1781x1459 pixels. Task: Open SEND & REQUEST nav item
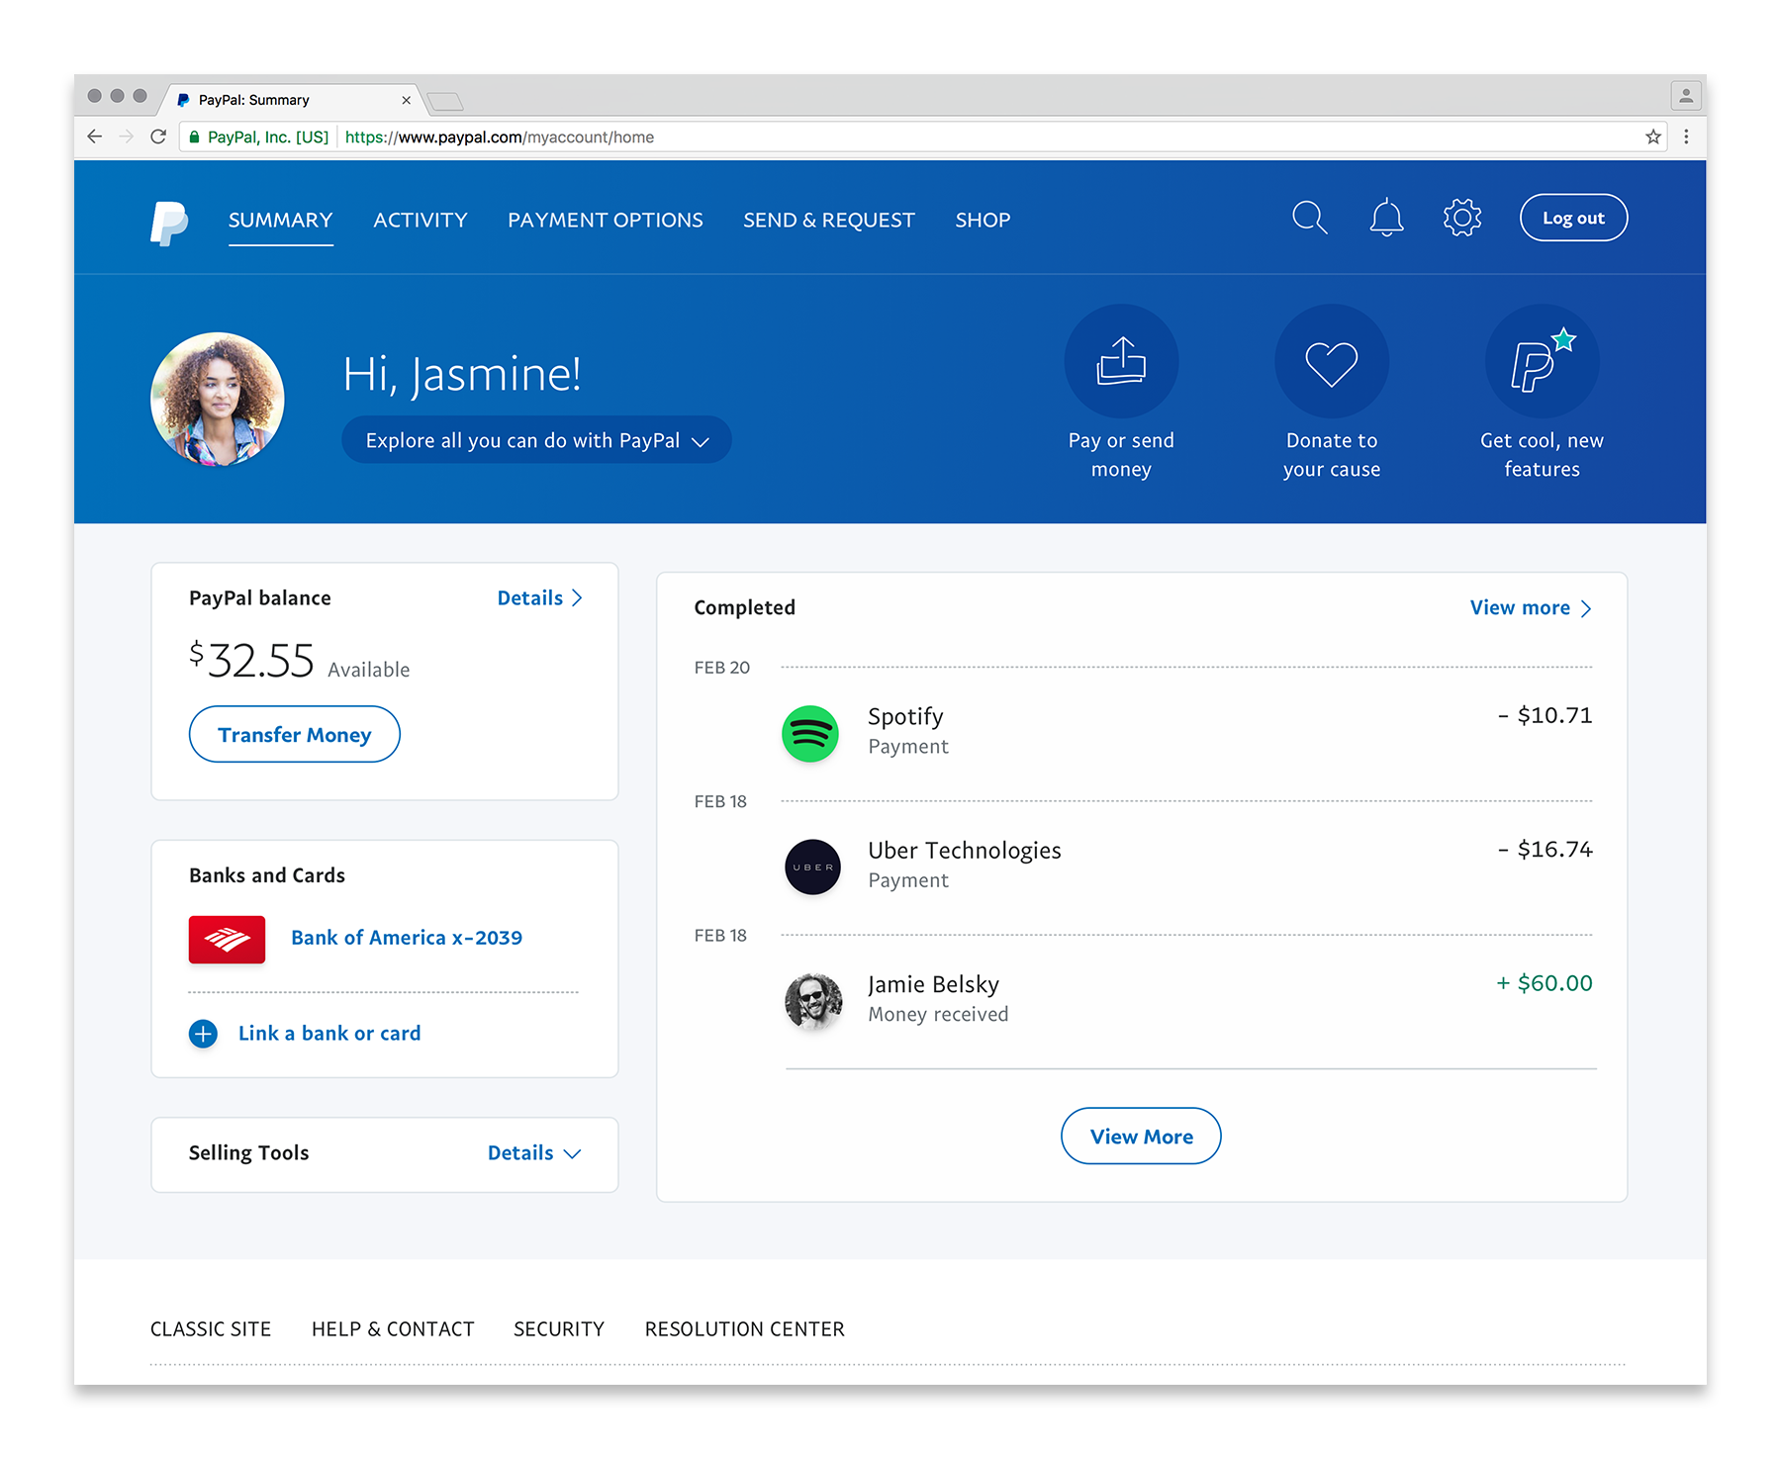pos(829,221)
